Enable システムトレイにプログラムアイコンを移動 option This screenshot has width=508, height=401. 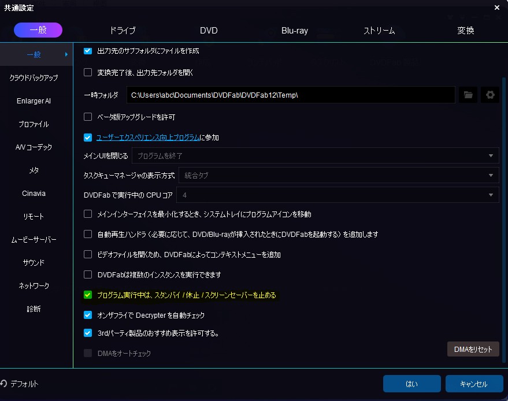(88, 214)
